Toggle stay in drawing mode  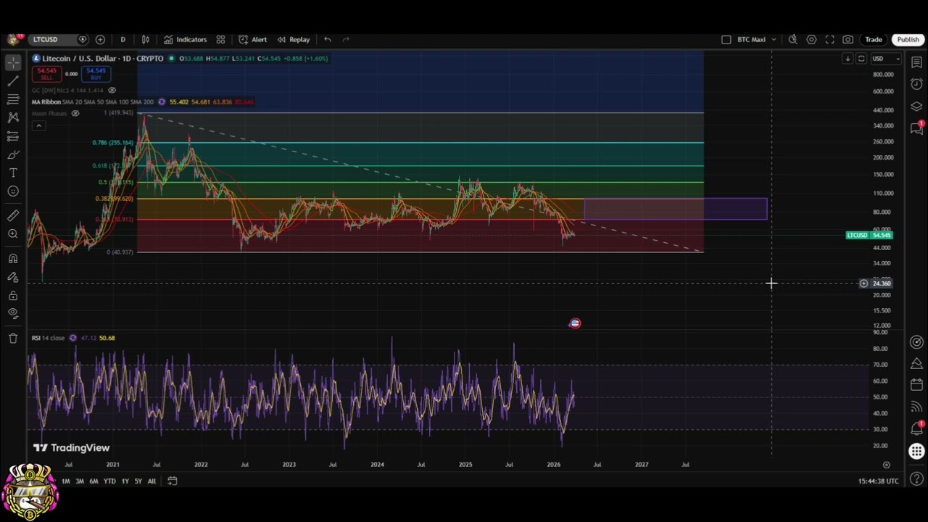pos(13,277)
